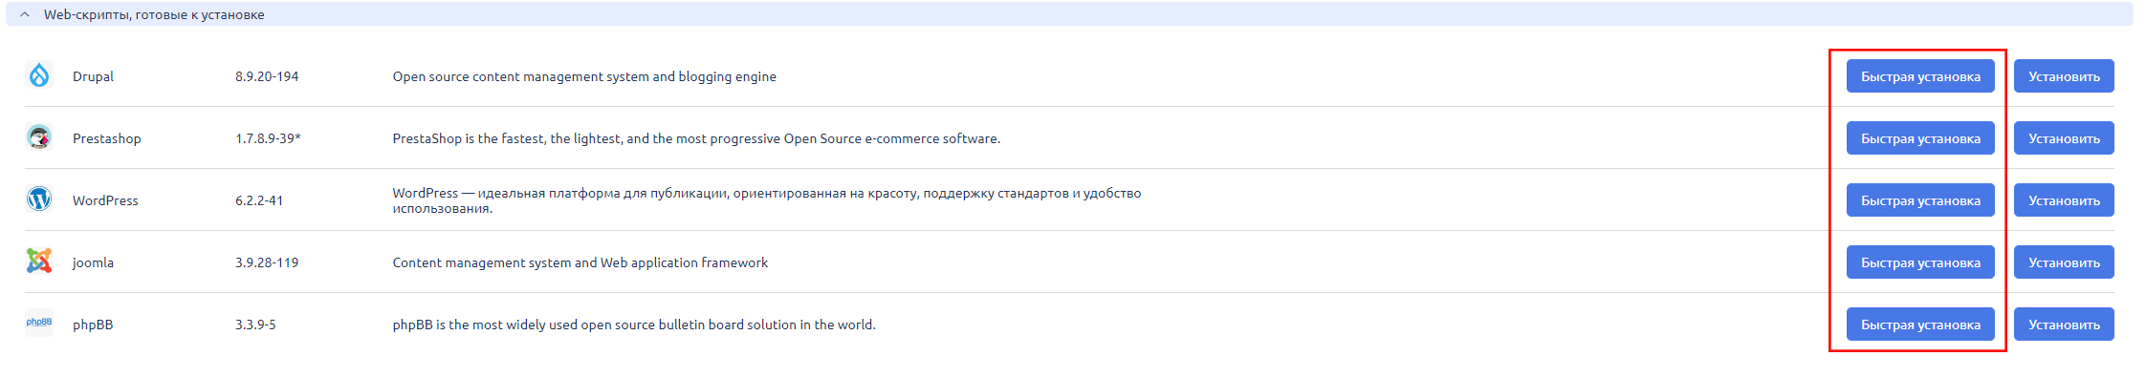The height and width of the screenshot is (377, 2146).
Task: Click the joomla logo icon
Action: point(39,261)
